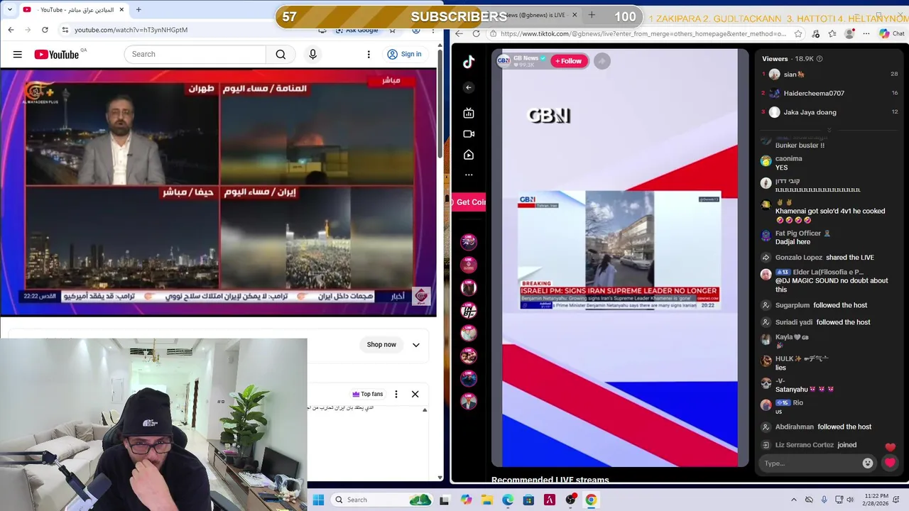This screenshot has height=511, width=909.
Task: Open Copilot Chat in TikTok browser
Action: [x=892, y=33]
